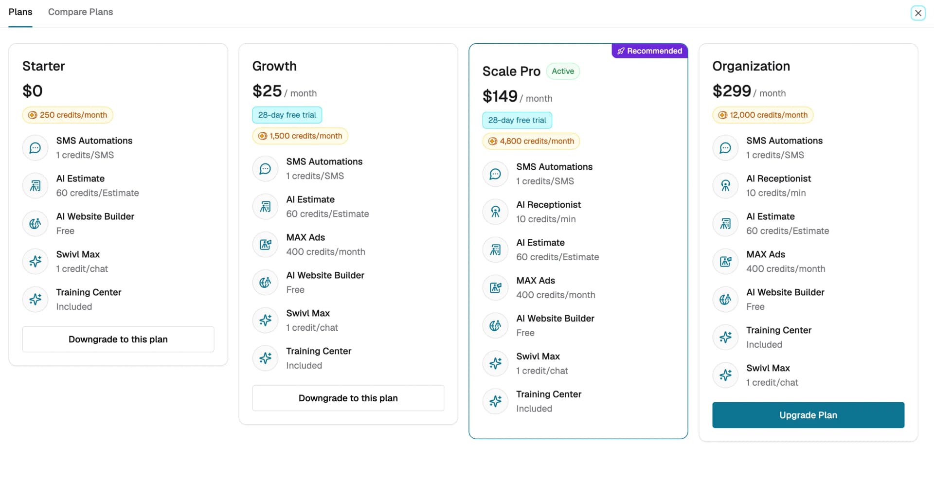This screenshot has height=500, width=934.
Task: Click the SMS Automations icon in Starter plan
Action: (x=35, y=148)
